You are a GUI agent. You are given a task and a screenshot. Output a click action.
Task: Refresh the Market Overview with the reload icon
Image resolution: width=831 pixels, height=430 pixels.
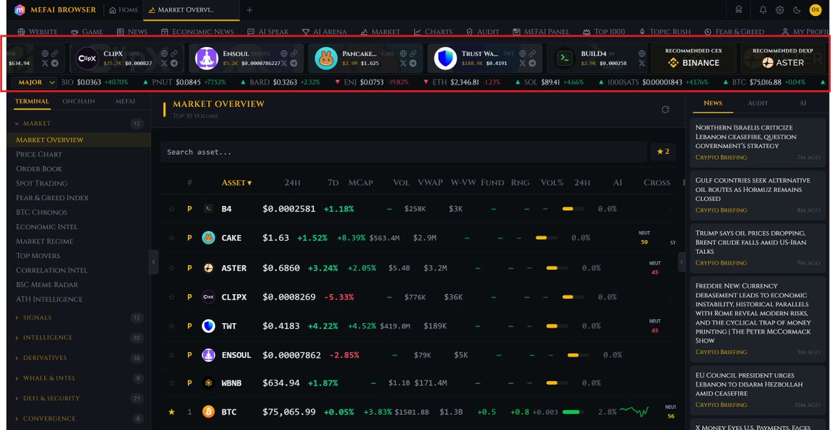665,109
